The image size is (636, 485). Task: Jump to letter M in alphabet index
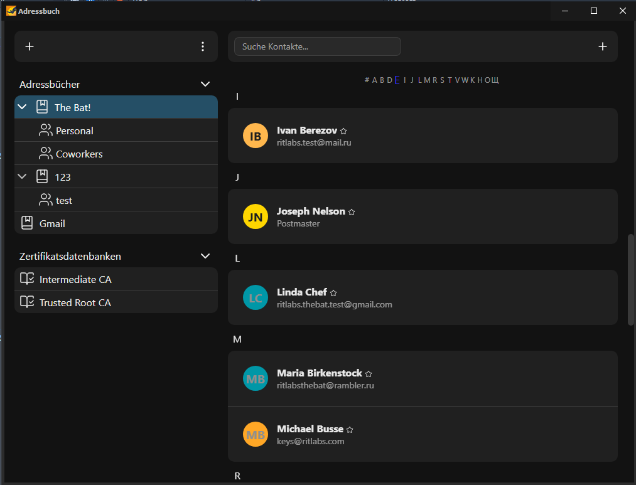pyautogui.click(x=427, y=80)
